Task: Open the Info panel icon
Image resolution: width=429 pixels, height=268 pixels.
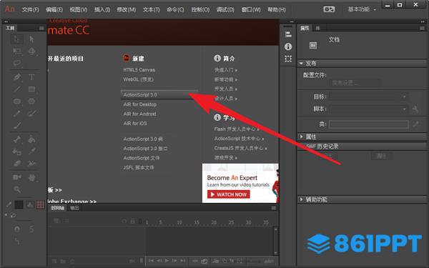Action: [288, 46]
